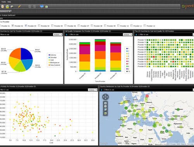Check the Provider 05 checkbox
The image size is (194, 147).
point(52,26)
